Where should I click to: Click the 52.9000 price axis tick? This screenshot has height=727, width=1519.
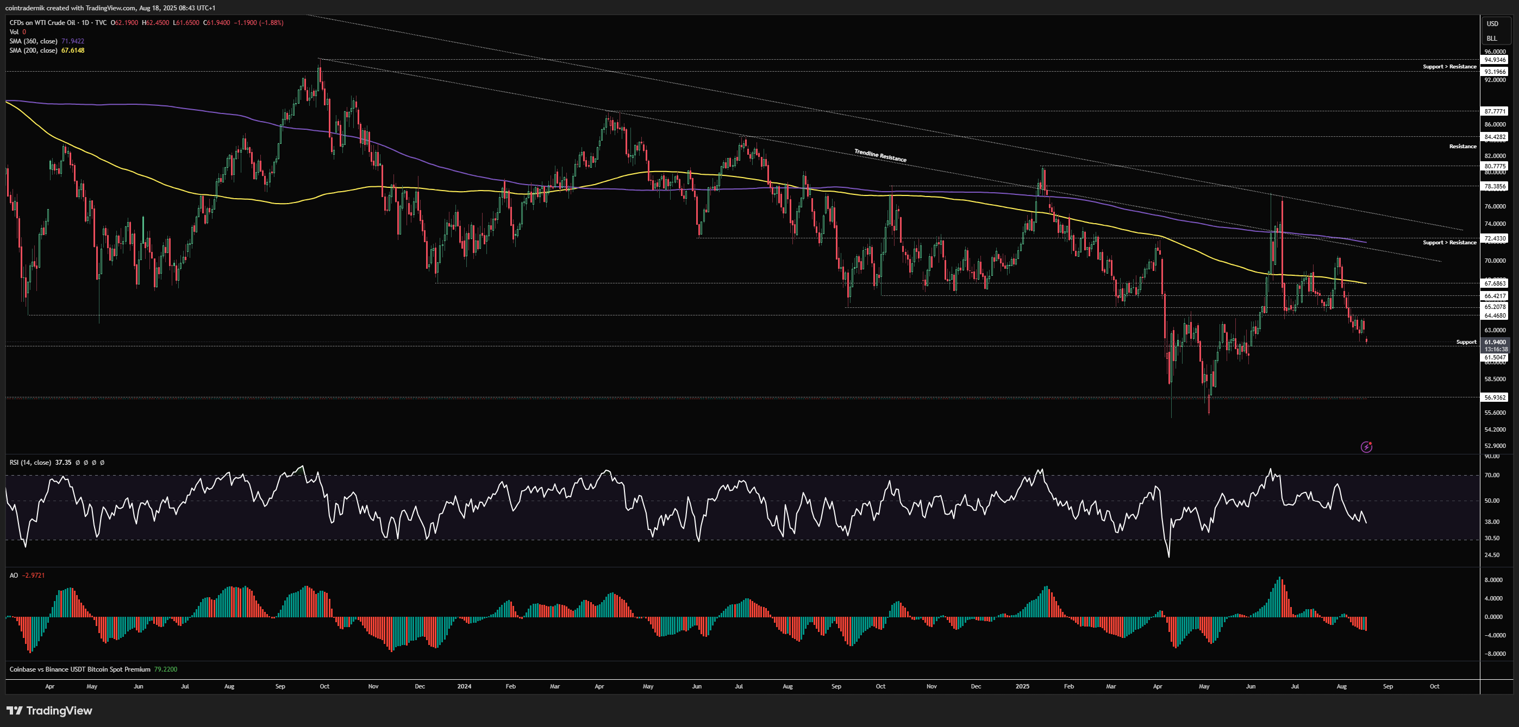click(1495, 446)
